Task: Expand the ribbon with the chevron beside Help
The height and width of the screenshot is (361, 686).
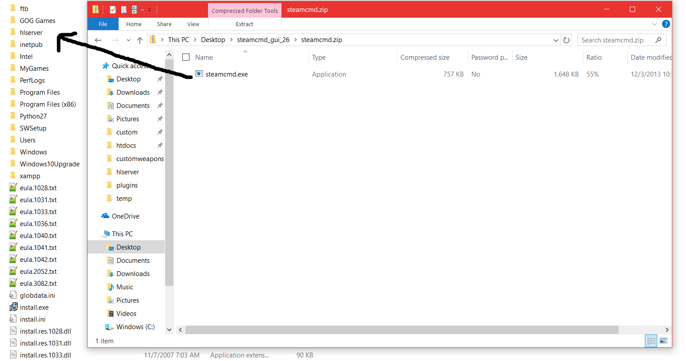Action: point(655,24)
